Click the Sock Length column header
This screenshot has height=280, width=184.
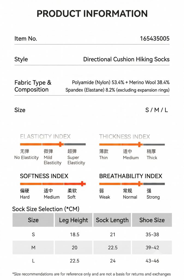tap(112, 220)
